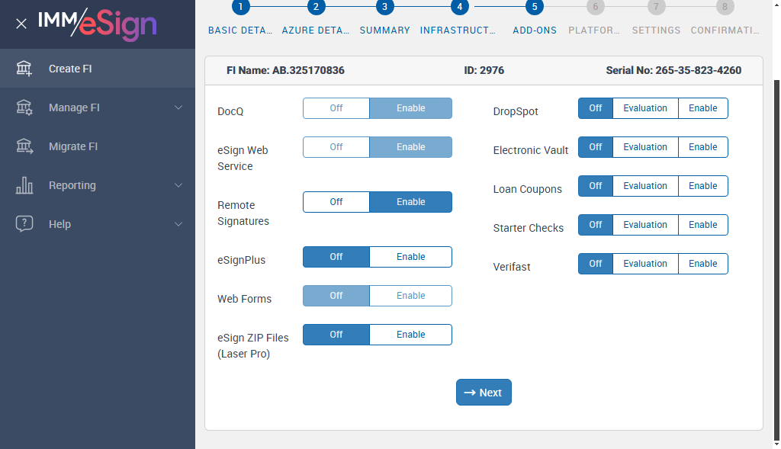Click the Next button

483,393
